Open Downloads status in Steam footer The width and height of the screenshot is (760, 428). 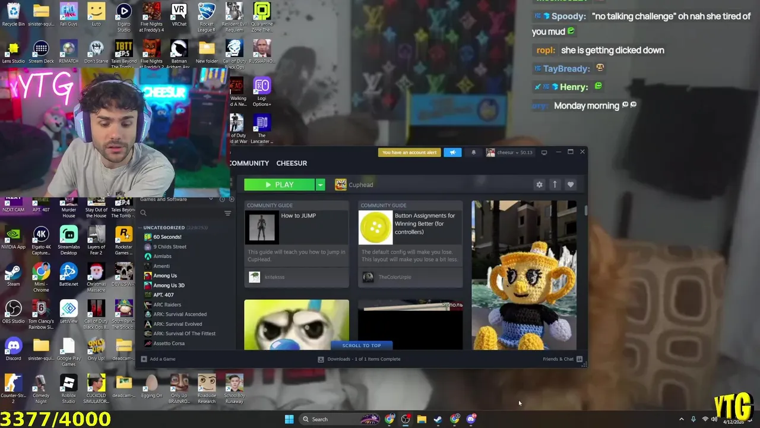tap(359, 359)
